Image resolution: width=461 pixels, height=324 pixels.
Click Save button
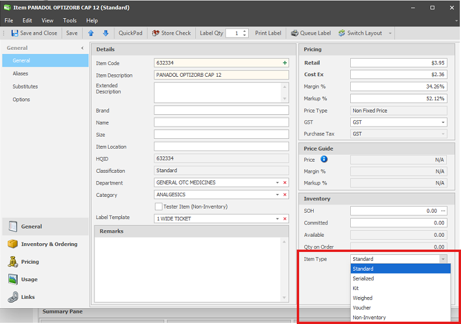click(x=72, y=33)
